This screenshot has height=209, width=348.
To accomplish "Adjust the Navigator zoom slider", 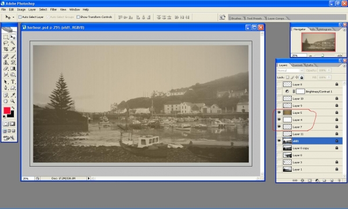I will point(322,55).
